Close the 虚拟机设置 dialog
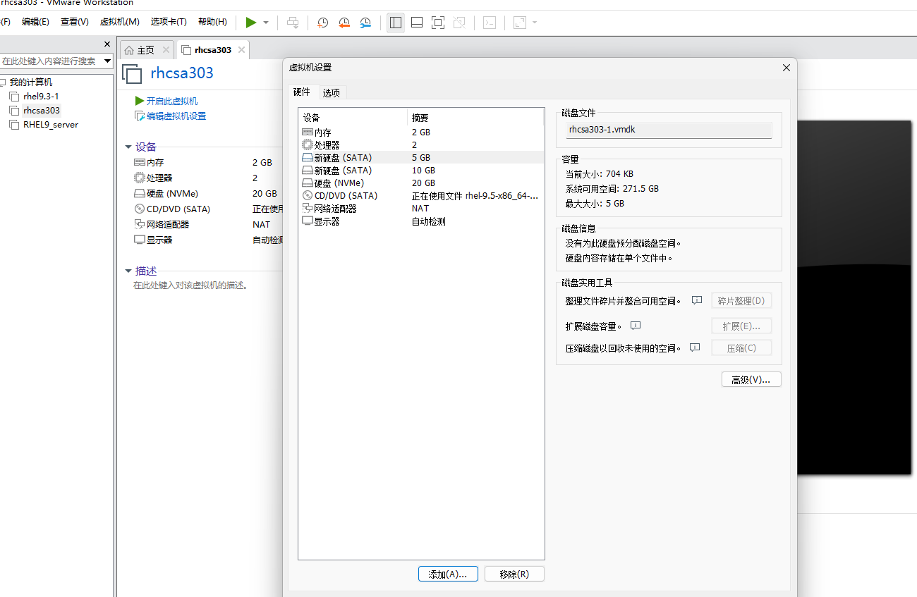Viewport: 917px width, 597px height. 787,68
